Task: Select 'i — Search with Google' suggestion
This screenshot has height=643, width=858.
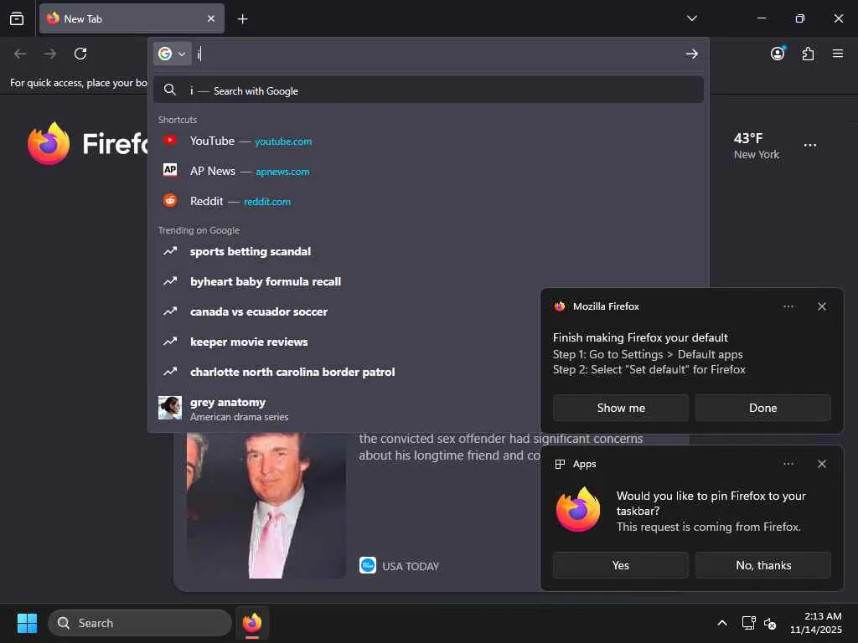Action: [x=428, y=90]
